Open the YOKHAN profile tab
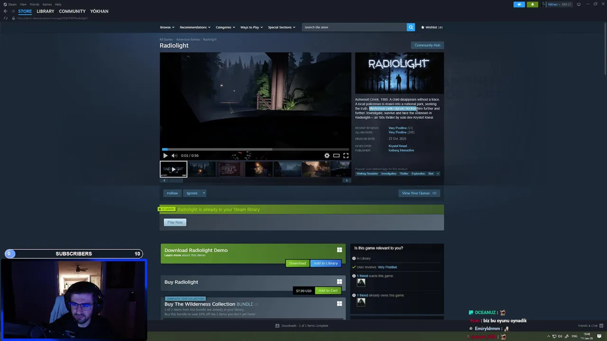607x341 pixels. 99,11
